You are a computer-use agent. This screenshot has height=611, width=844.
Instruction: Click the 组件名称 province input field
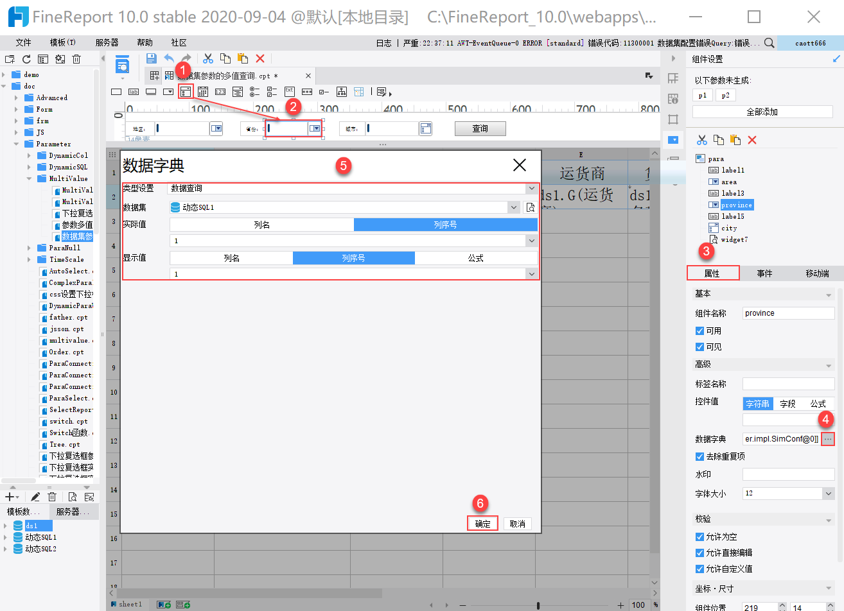coord(788,313)
